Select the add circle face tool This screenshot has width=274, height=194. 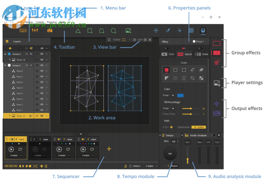pyautogui.click(x=114, y=31)
